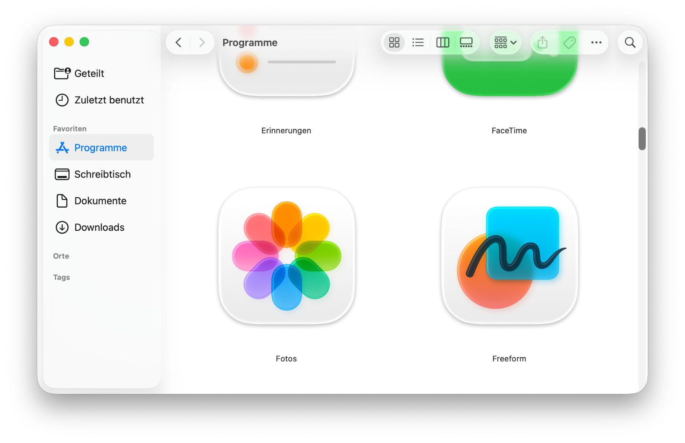Viewport: 685px width, 443px height.
Task: Switch to gallery view
Action: (x=466, y=43)
